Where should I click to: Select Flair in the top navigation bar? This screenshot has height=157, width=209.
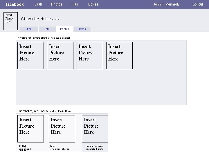[x=75, y=4]
